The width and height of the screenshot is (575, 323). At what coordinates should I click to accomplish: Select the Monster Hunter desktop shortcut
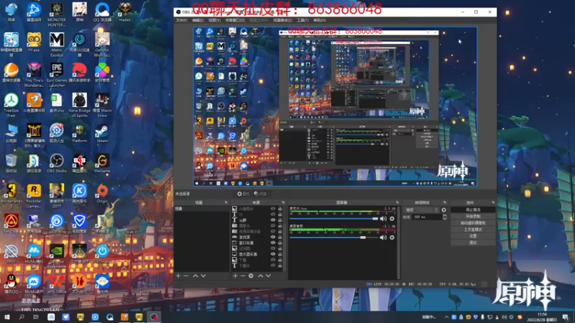tap(57, 14)
